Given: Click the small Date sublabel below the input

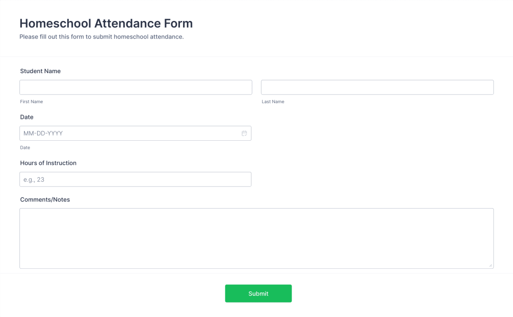Looking at the screenshot, I should [x=25, y=147].
